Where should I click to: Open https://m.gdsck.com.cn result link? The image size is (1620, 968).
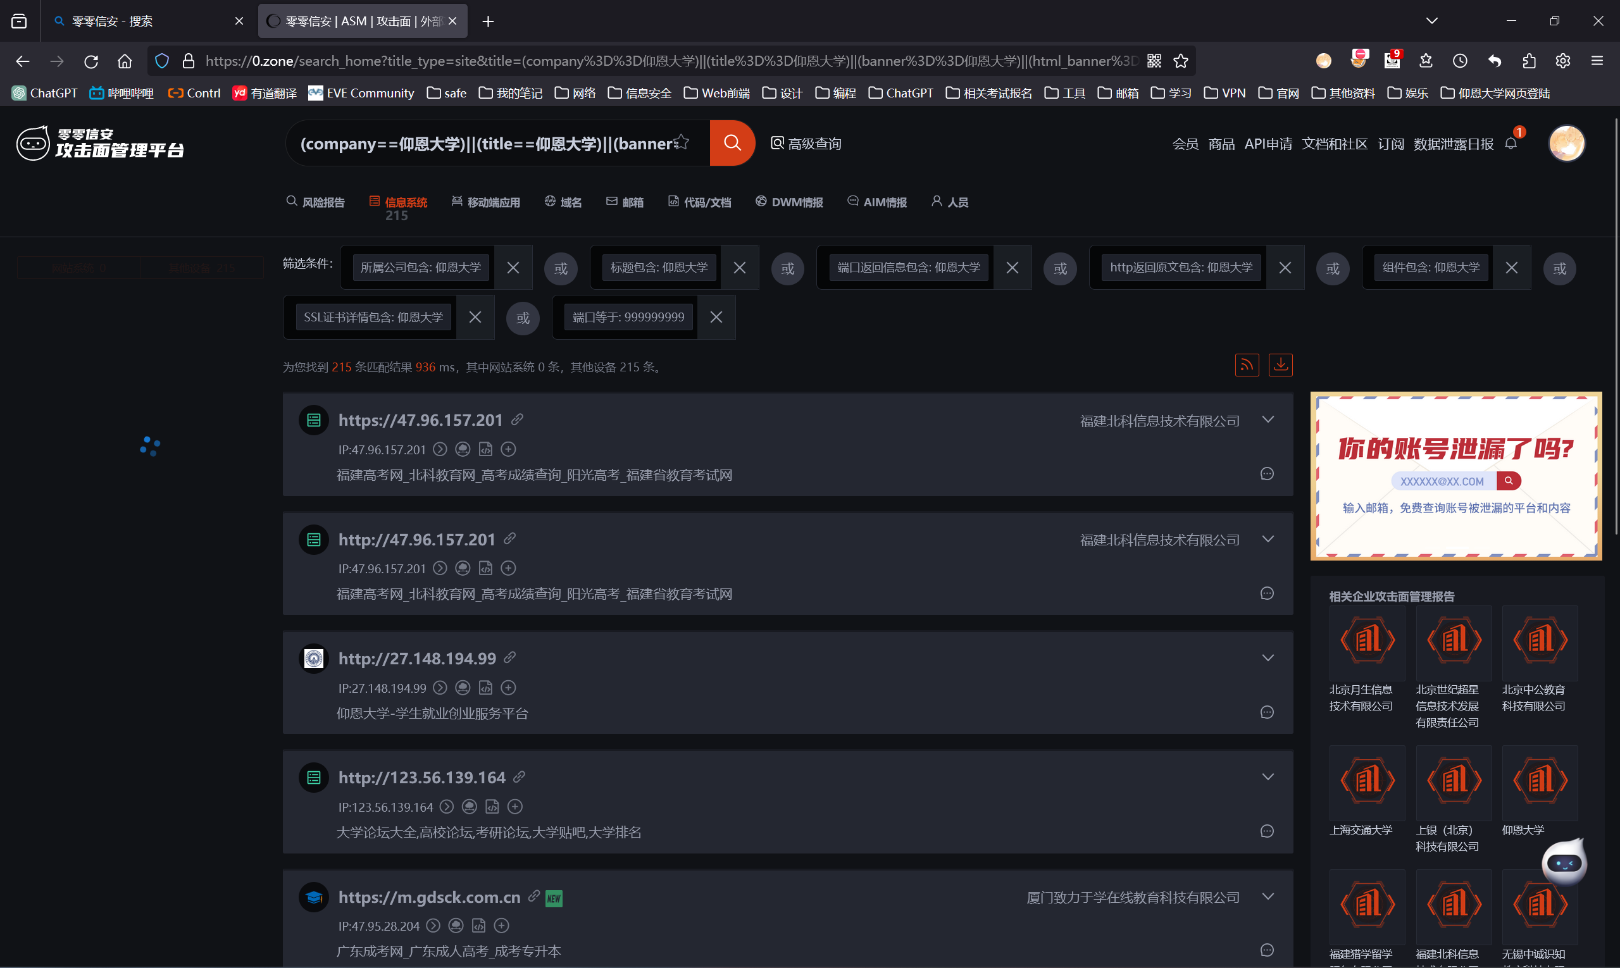(x=429, y=897)
